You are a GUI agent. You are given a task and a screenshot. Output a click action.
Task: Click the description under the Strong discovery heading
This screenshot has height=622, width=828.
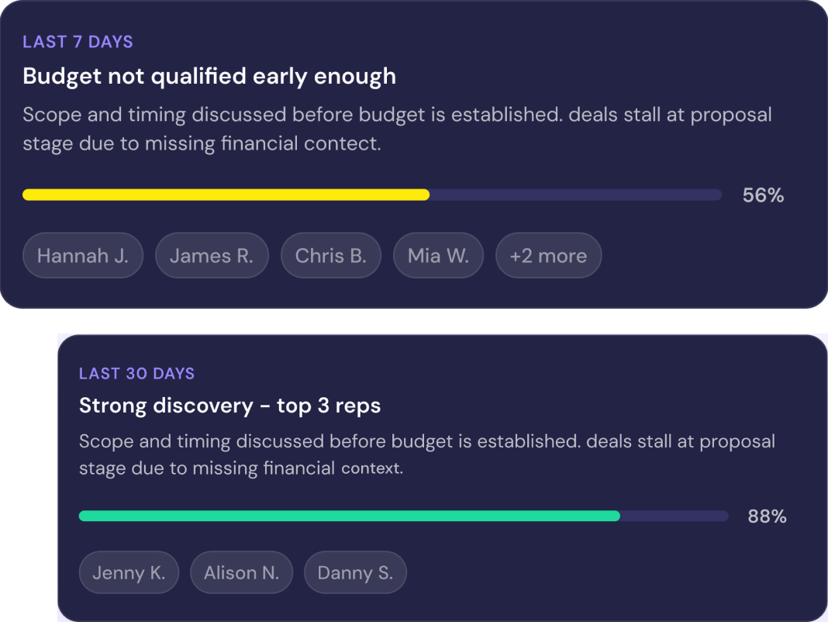(426, 454)
